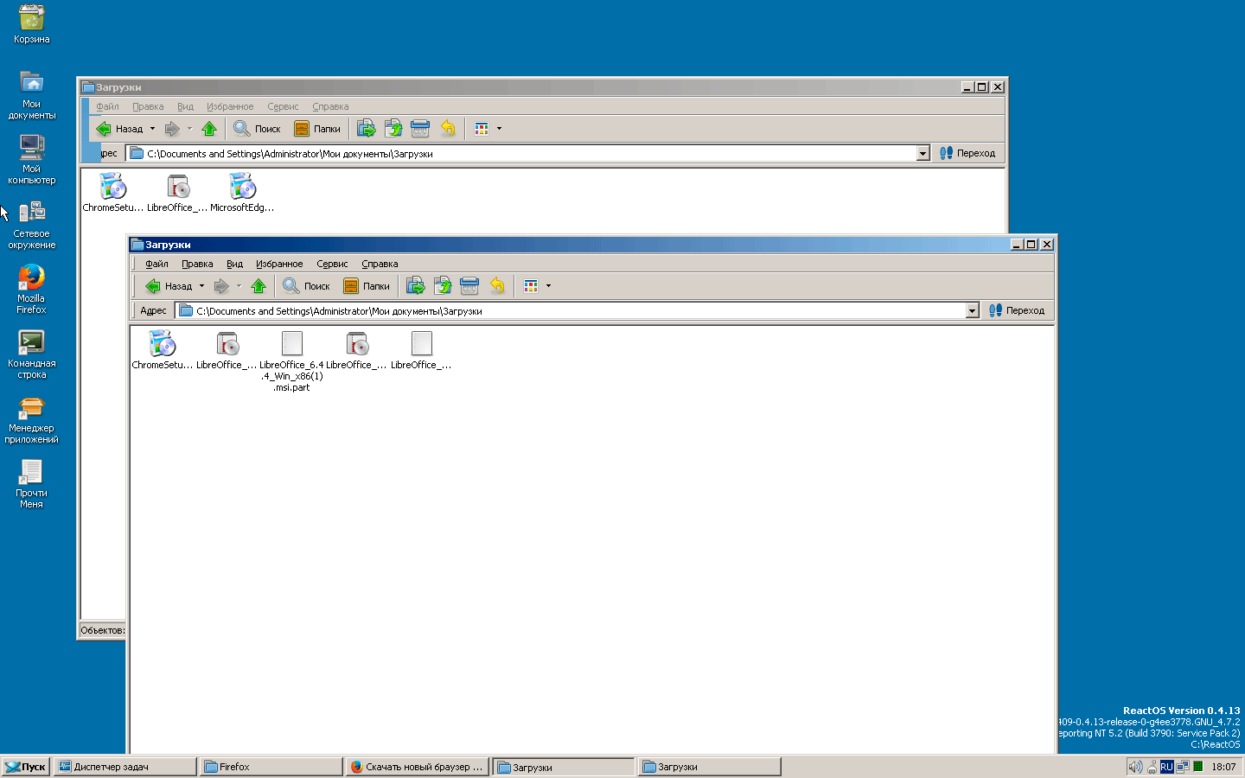The width and height of the screenshot is (1245, 778).
Task: Open Views dropdown arrow in front Загрузки window
Action: click(548, 286)
